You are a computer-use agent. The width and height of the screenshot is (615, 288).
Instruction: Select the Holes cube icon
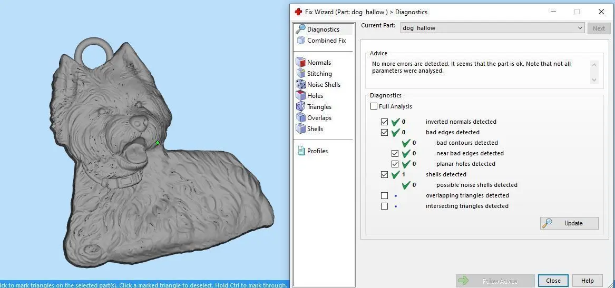(x=300, y=95)
